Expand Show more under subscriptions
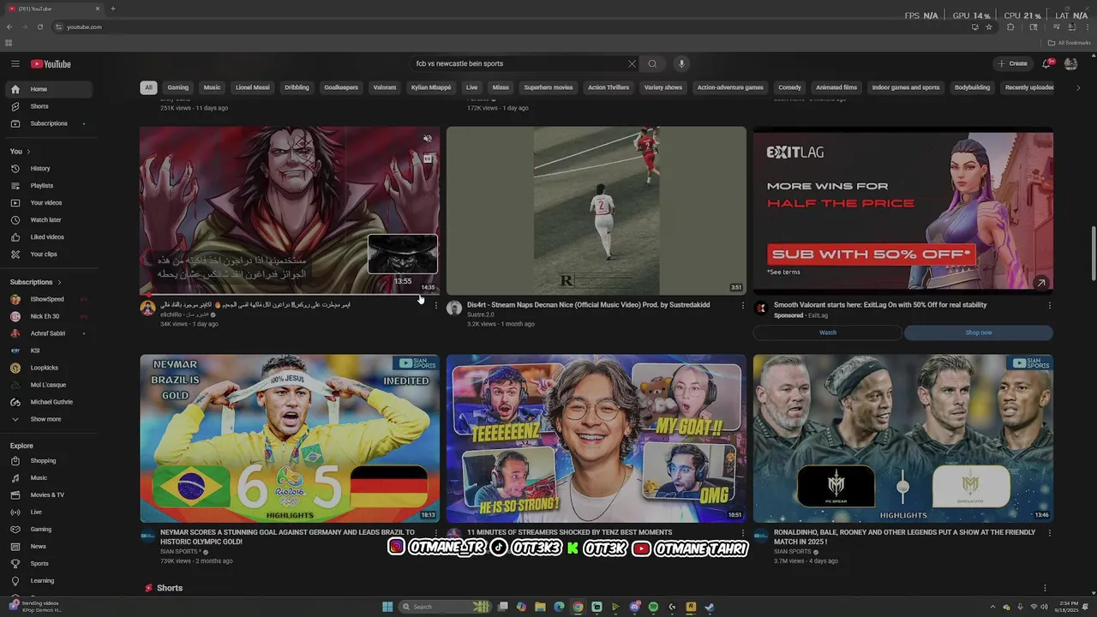The image size is (1097, 617). [x=50, y=420]
